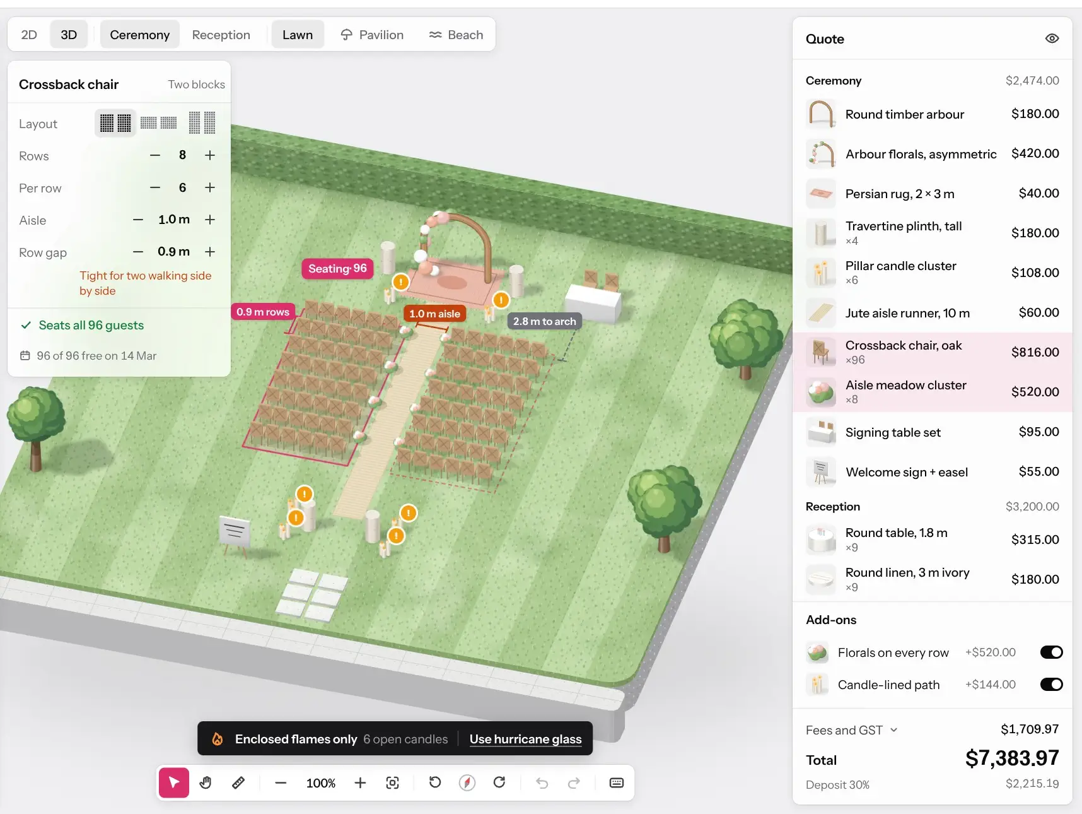Screen dimensions: 1082x814
Task: Select the arrow pointer tool
Action: [174, 783]
